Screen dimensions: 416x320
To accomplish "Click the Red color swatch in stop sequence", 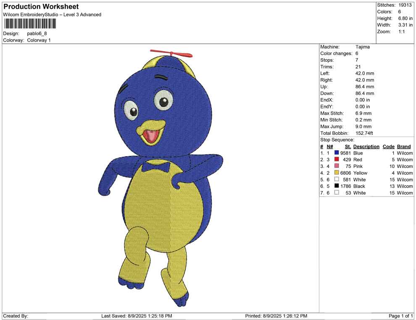I will pos(337,159).
